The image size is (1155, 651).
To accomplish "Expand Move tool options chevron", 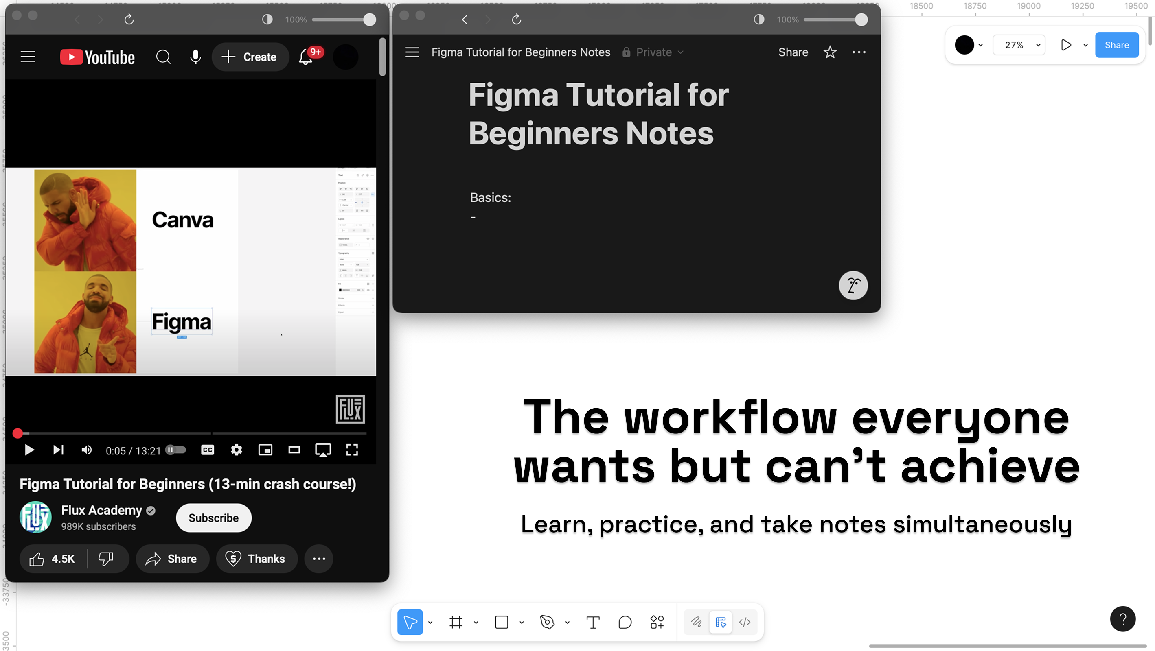I will click(430, 622).
